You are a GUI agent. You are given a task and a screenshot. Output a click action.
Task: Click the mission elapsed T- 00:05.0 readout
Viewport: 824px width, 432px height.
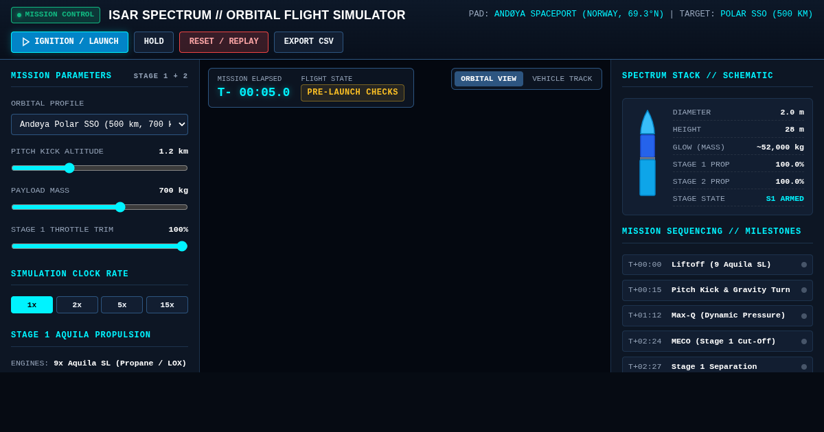pyautogui.click(x=253, y=93)
